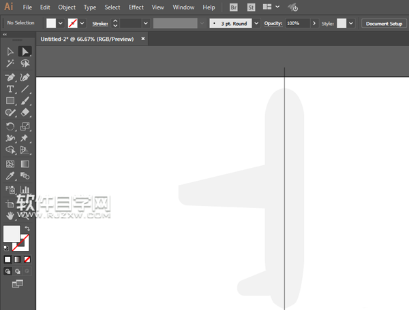Screen dimensions: 409x310
Task: Open Adobe Bridge with the Br icon
Action: 234,7
